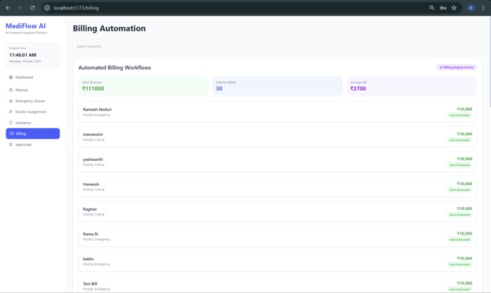Click Auto Generated badge for yashwanth

(459, 165)
